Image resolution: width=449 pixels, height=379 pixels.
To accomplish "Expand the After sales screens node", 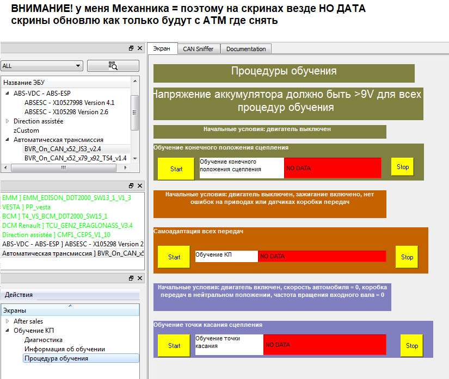I will pos(7,321).
